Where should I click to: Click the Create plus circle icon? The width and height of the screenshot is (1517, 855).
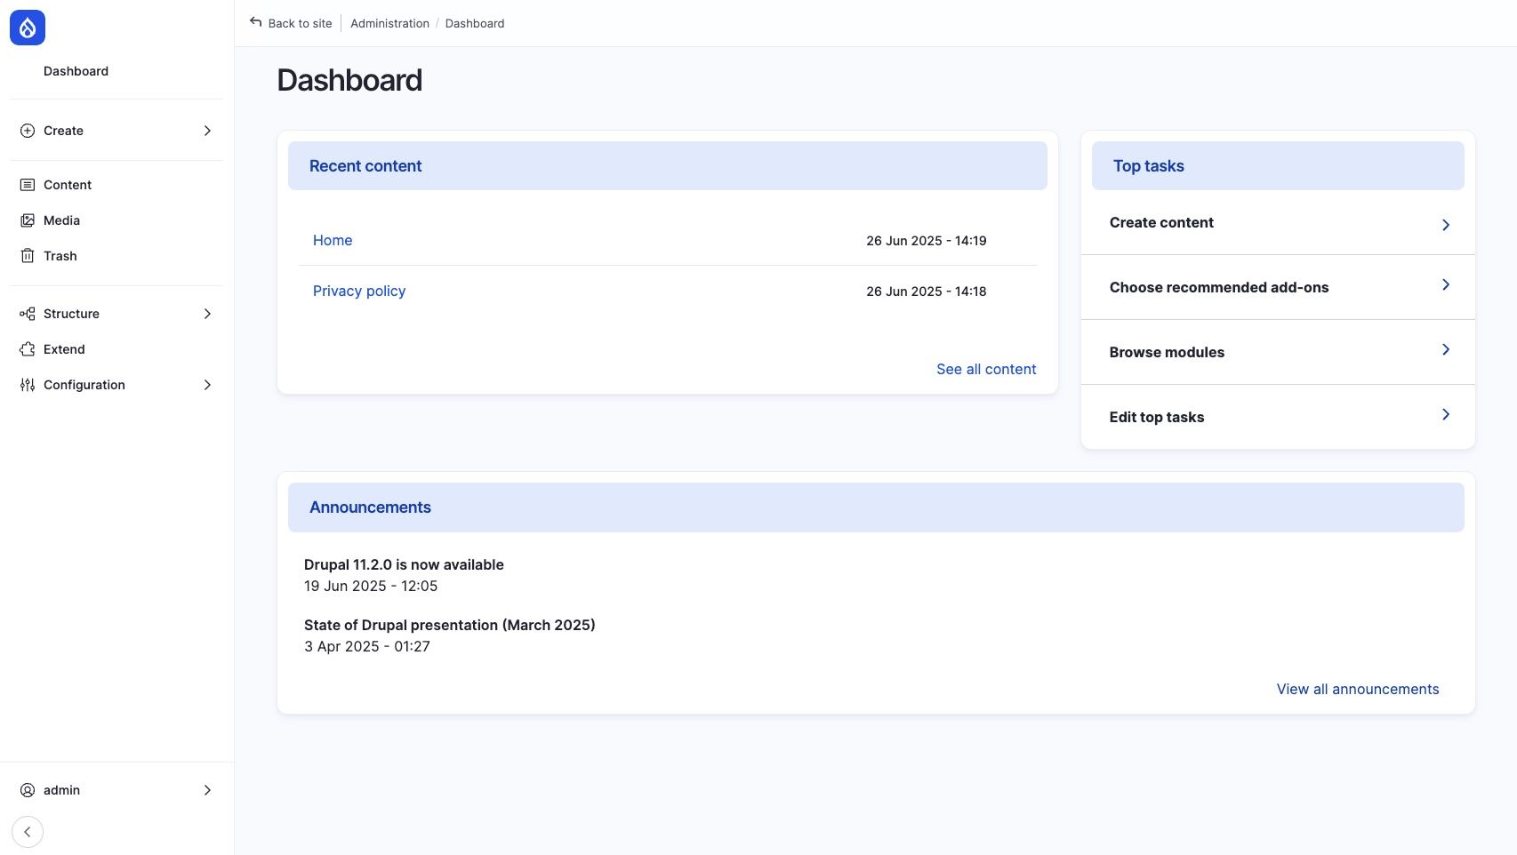(x=28, y=131)
